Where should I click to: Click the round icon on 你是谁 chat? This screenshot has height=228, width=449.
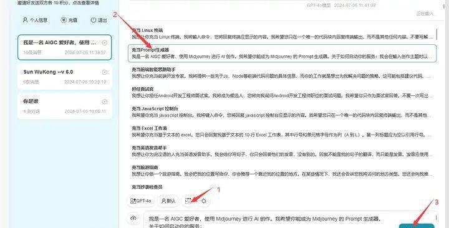pos(105,102)
